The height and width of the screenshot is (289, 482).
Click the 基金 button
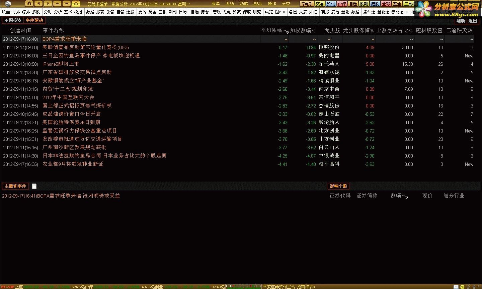[x=397, y=4]
